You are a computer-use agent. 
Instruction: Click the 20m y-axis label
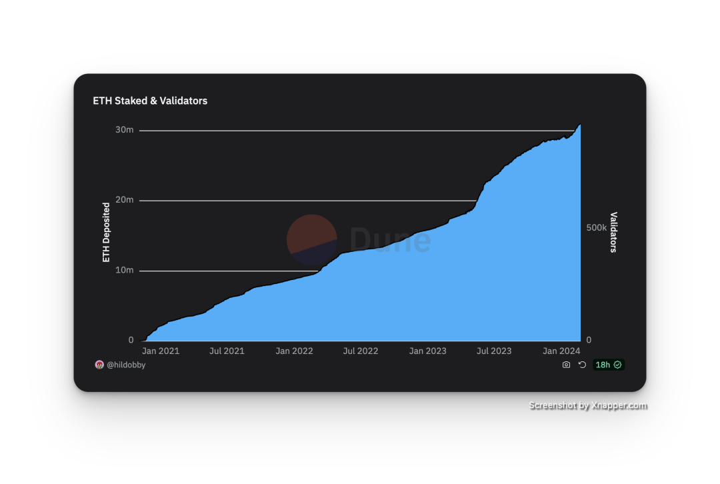[125, 200]
